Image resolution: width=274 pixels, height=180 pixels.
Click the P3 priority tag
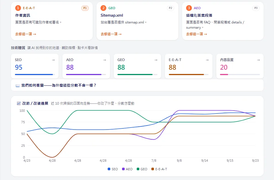click(x=256, y=8)
